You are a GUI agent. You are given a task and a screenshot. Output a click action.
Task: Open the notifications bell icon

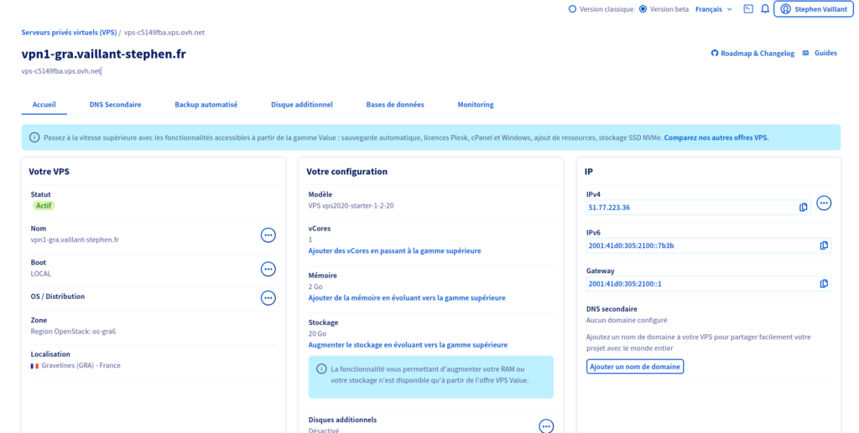[x=764, y=9]
